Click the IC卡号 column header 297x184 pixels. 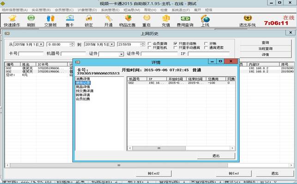(52, 64)
